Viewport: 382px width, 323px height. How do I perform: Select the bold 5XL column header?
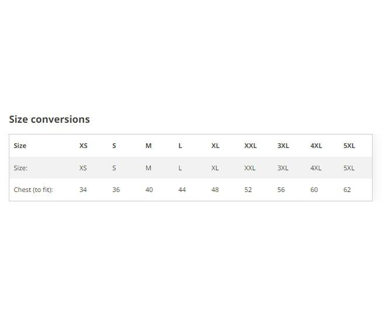[x=349, y=146]
